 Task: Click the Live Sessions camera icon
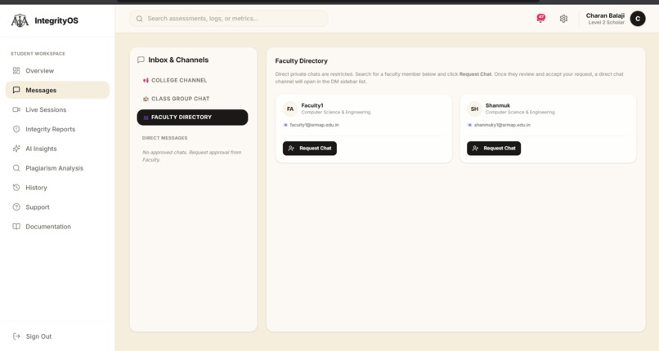click(x=16, y=109)
